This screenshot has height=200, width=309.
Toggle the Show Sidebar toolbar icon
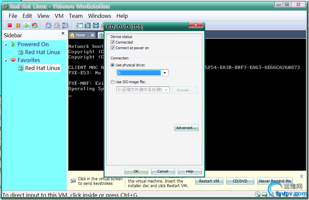[80, 25]
